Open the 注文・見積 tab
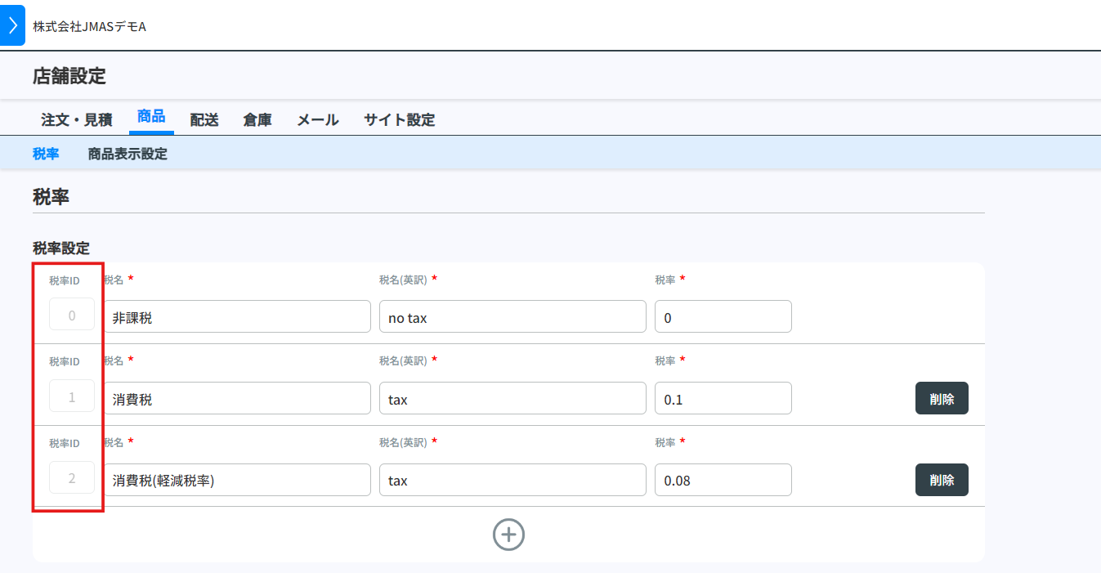This screenshot has width=1101, height=573. pyautogui.click(x=77, y=119)
